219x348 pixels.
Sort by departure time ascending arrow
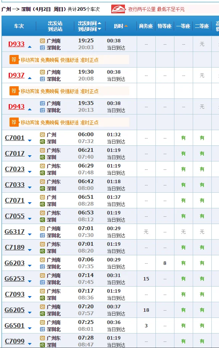pyautogui.click(x=99, y=23)
